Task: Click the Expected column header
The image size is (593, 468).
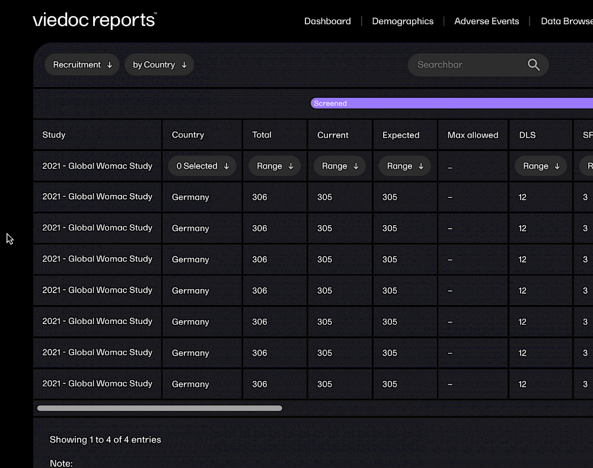Action: pos(400,135)
